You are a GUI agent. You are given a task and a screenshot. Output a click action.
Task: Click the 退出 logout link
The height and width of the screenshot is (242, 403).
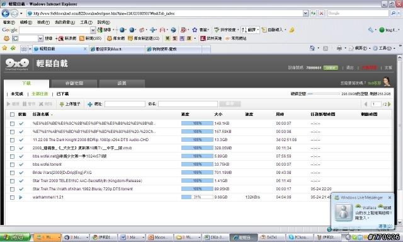pos(350,67)
